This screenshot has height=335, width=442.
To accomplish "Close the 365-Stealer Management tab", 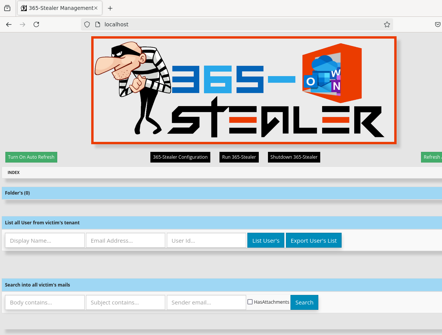I will point(96,8).
